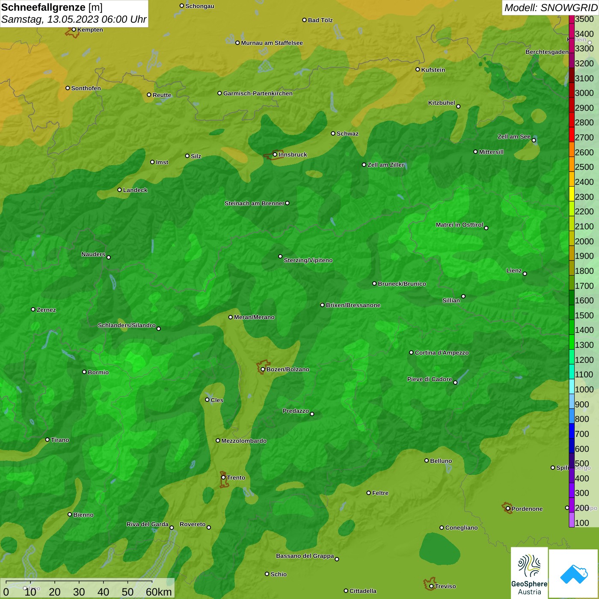Click the 1000 legend value
The width and height of the screenshot is (599, 599).
pyautogui.click(x=584, y=389)
